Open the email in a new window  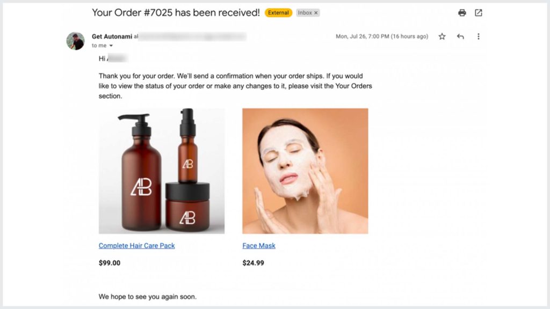pos(479,13)
